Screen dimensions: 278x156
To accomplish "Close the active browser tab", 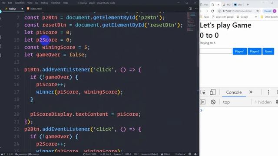I will pos(218,5).
